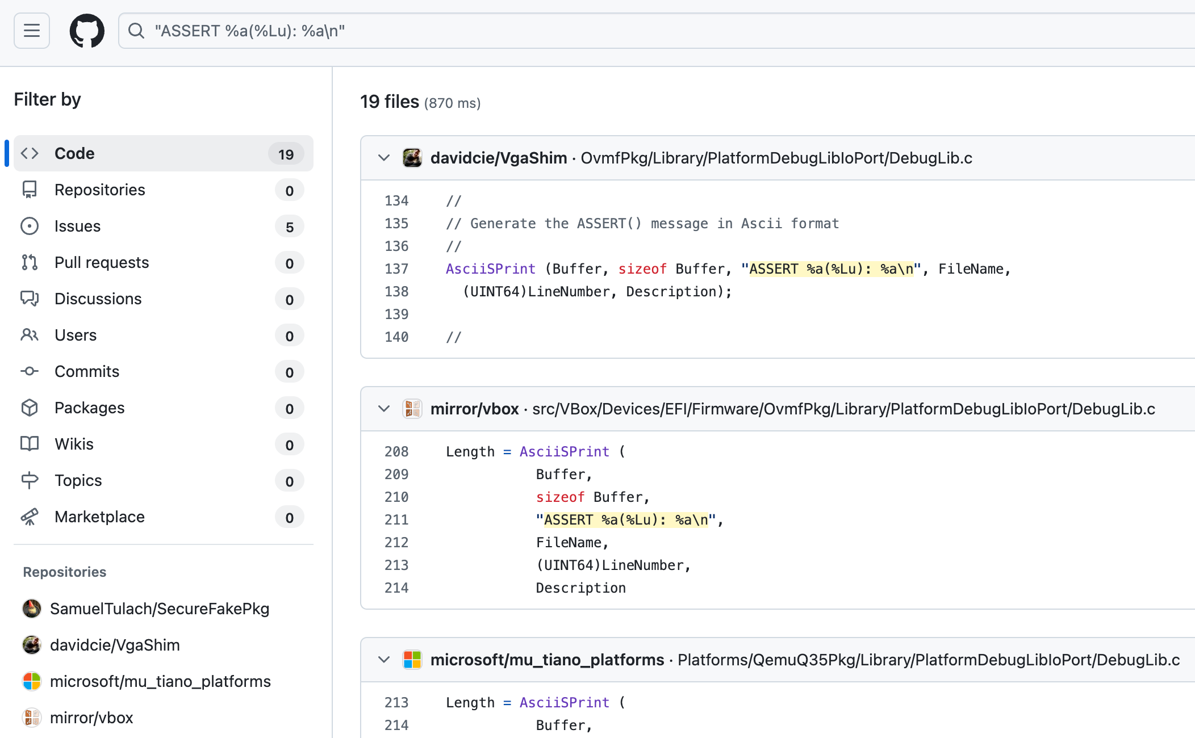Select the Code filter
This screenshot has height=738, width=1195.
(x=74, y=153)
